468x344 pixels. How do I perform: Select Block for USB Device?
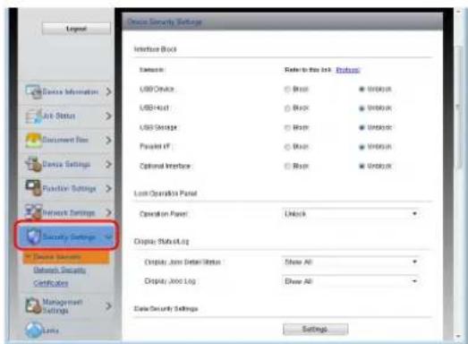pyautogui.click(x=287, y=89)
